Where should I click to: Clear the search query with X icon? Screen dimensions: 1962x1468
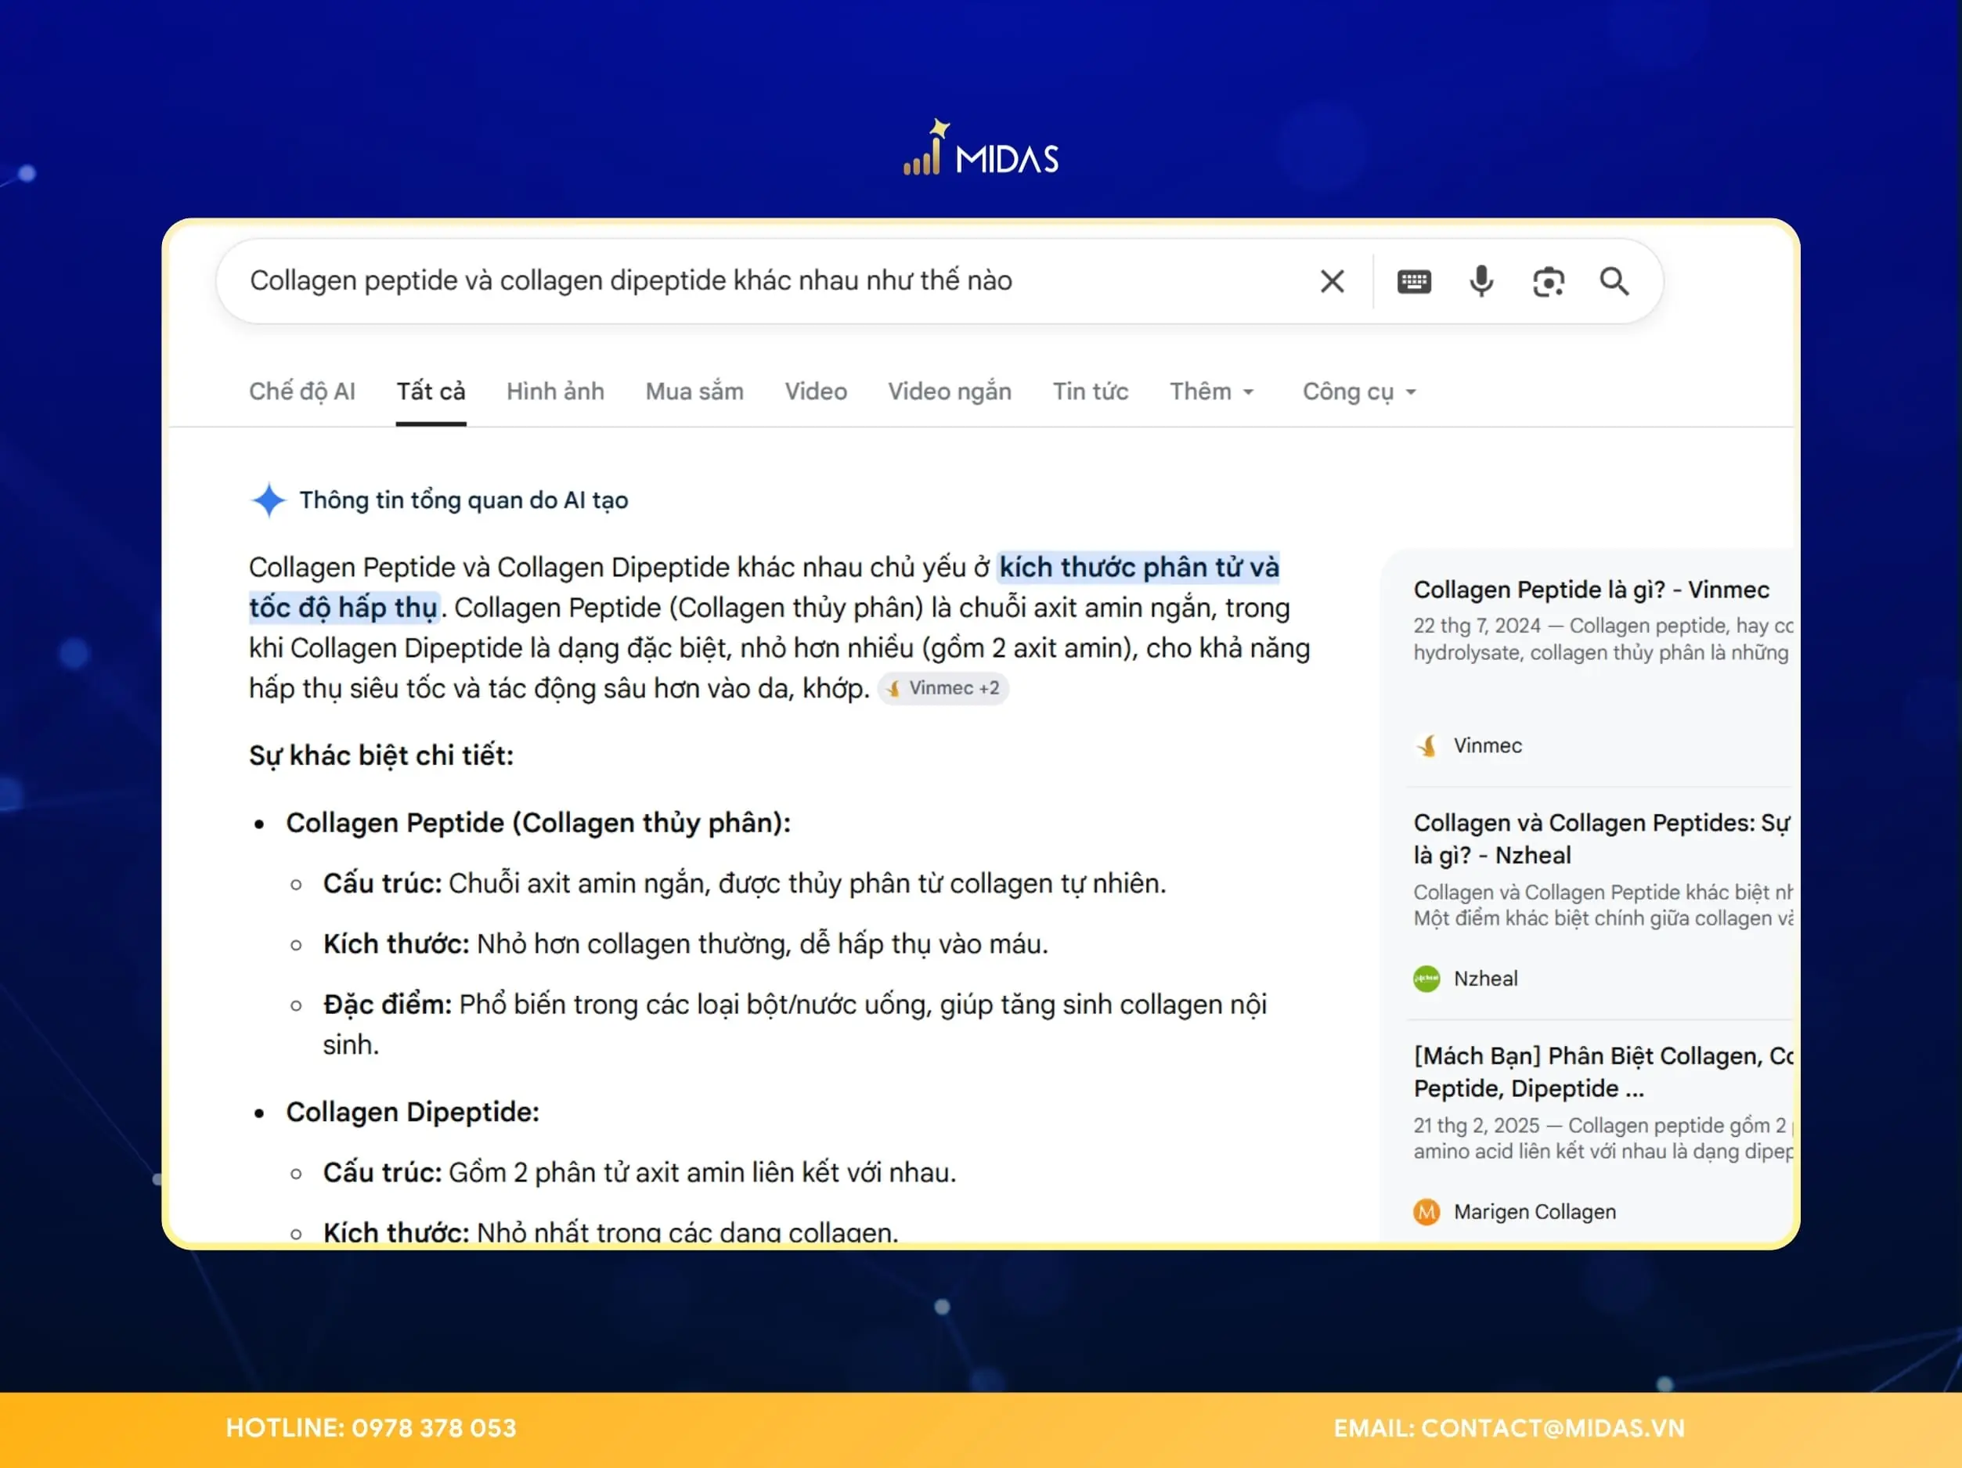click(1331, 281)
